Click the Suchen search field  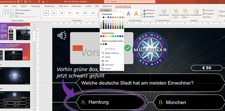pos(130,2)
